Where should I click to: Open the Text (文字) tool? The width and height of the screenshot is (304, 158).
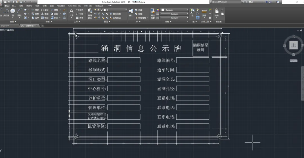(71, 13)
